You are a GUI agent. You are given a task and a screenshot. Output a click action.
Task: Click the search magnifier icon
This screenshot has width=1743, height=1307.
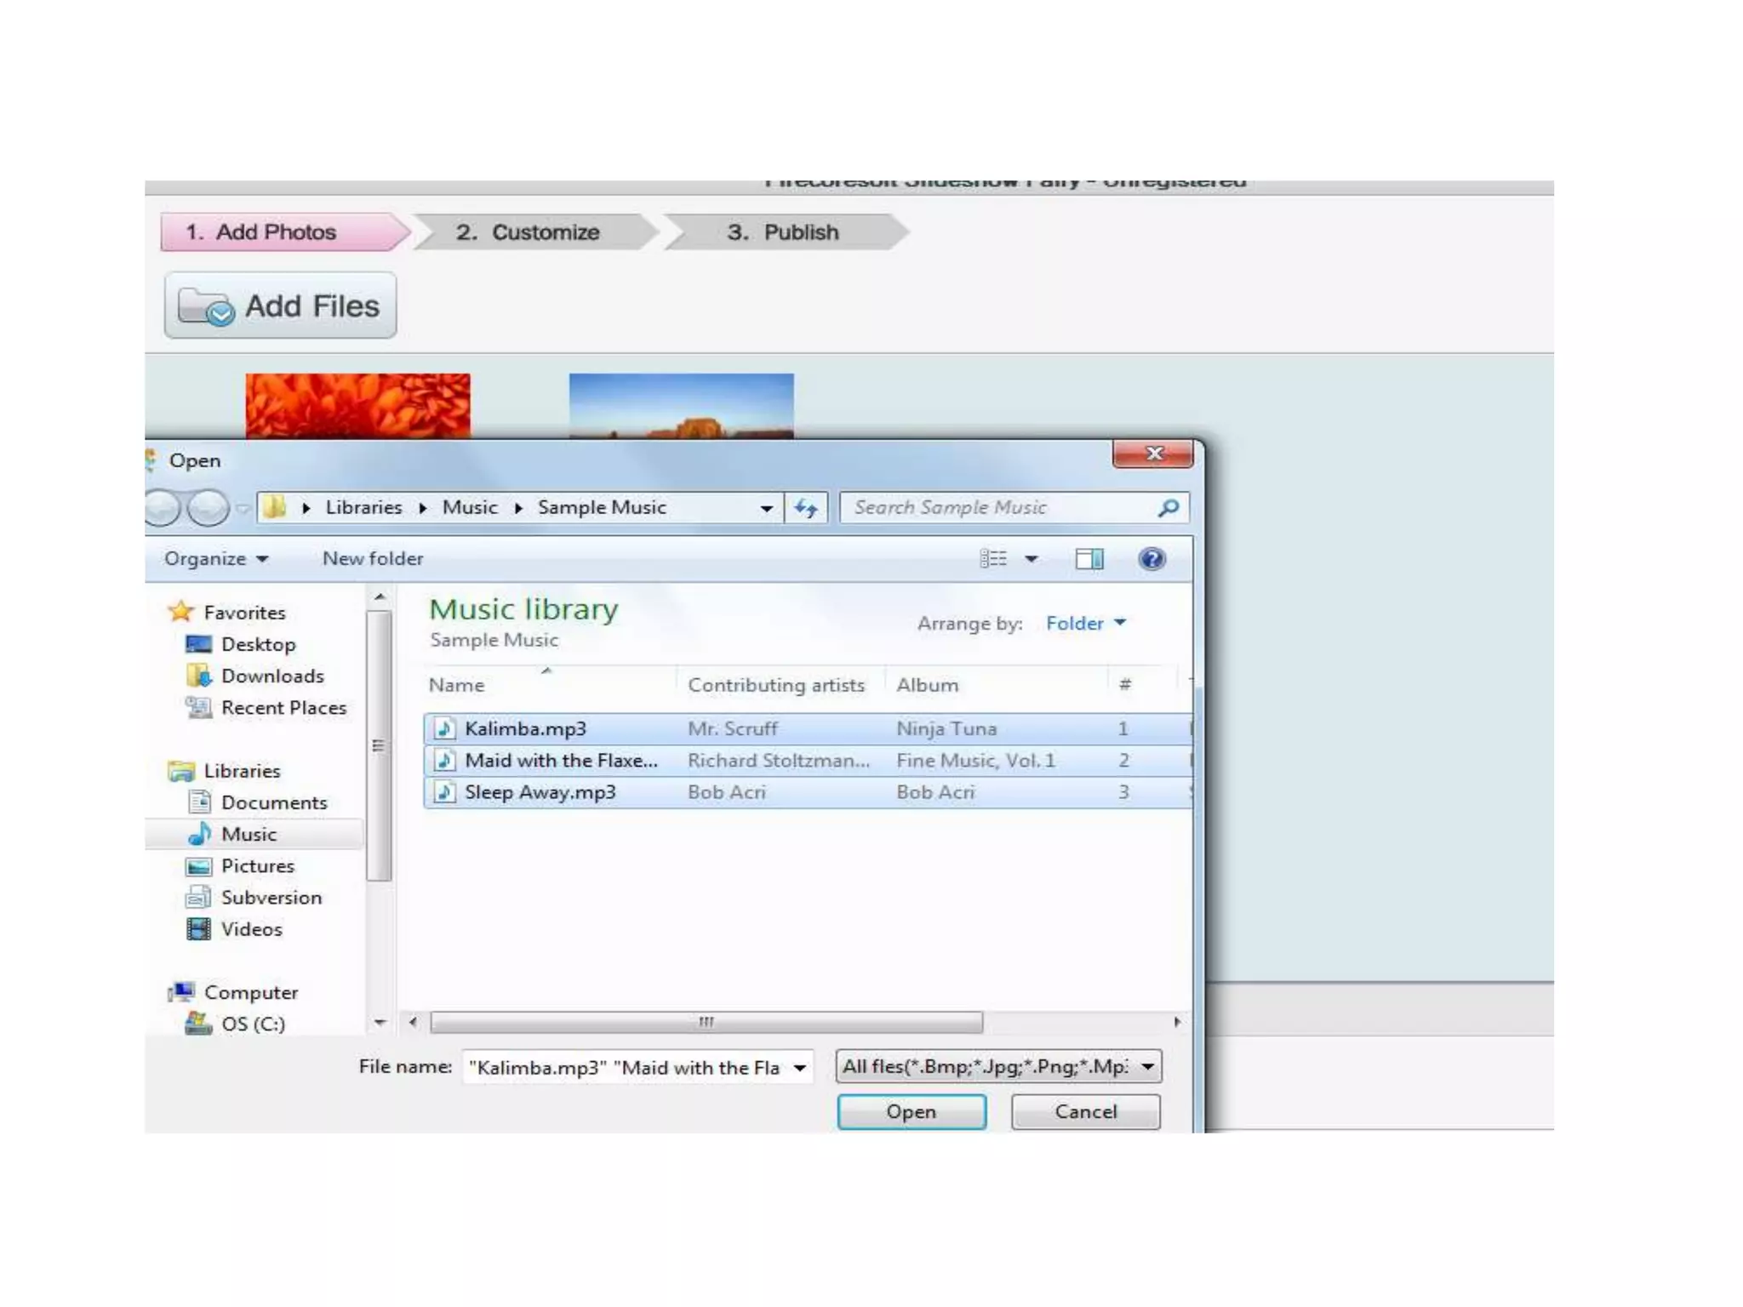click(1169, 508)
